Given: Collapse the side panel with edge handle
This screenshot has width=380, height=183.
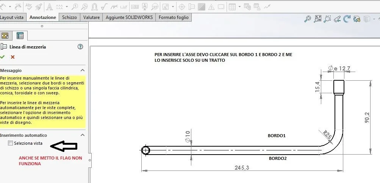Looking at the screenshot, I should pos(90,160).
